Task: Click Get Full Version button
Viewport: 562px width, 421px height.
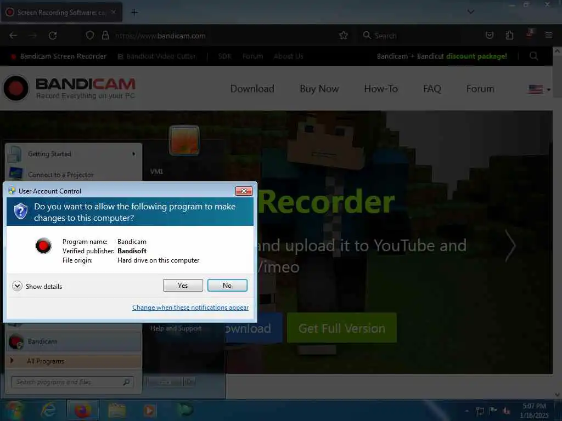Action: point(342,328)
